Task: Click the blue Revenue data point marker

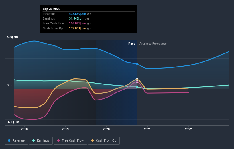Action: (x=137, y=64)
